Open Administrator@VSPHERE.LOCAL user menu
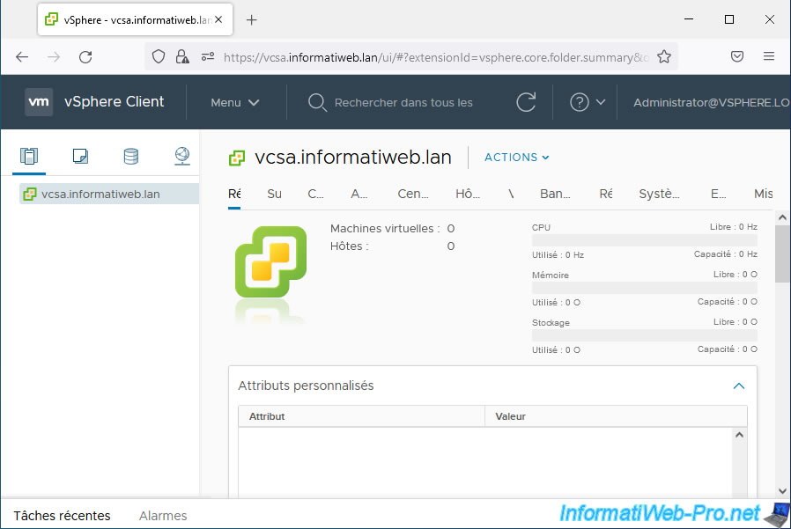791x529 pixels. 712,102
